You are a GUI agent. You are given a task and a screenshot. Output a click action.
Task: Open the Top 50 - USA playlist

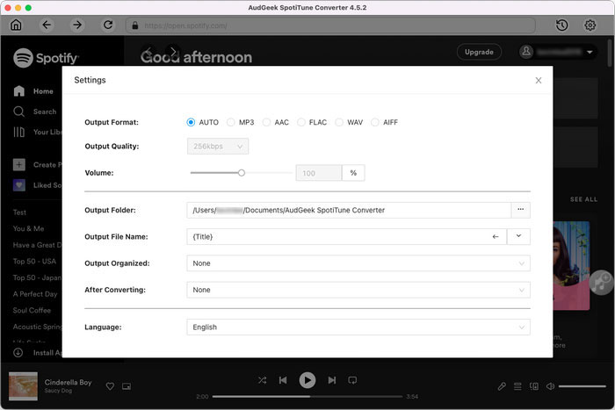[34, 262]
